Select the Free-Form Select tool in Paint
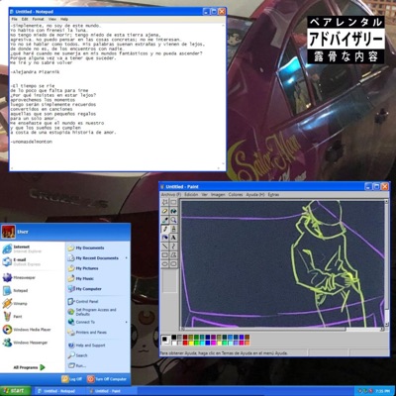This screenshot has width=396, height=396. point(165,202)
